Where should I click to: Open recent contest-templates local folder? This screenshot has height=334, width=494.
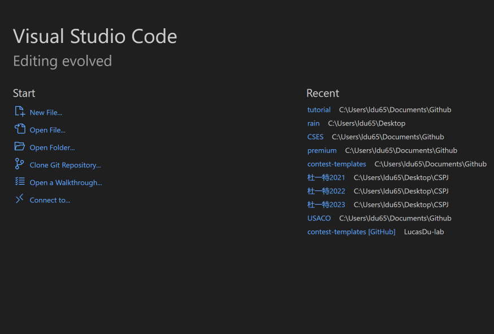[336, 164]
